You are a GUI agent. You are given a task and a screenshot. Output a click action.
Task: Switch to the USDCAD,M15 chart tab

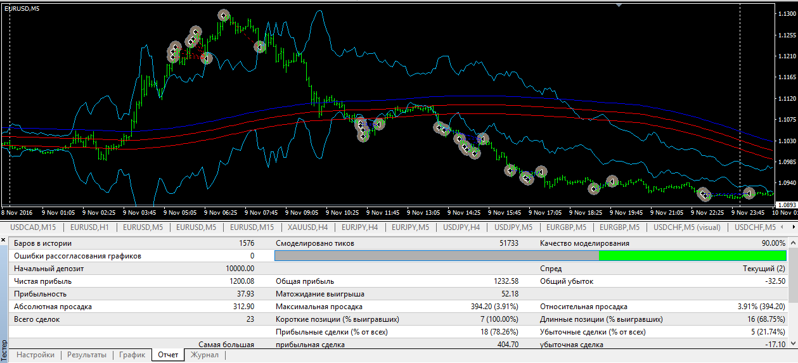pos(34,227)
